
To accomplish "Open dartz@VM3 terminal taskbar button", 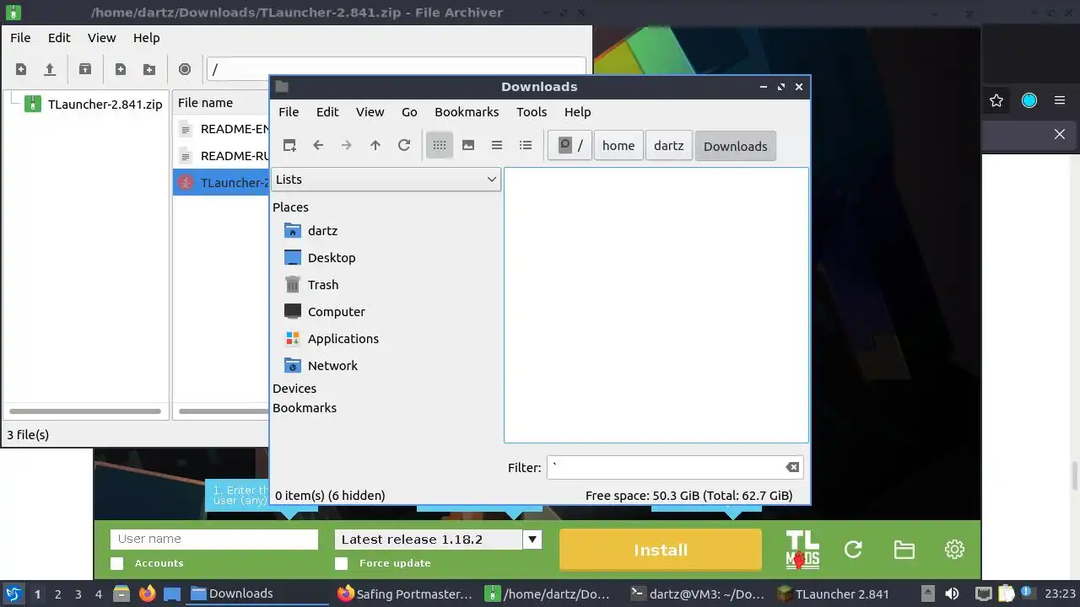I will point(699,594).
